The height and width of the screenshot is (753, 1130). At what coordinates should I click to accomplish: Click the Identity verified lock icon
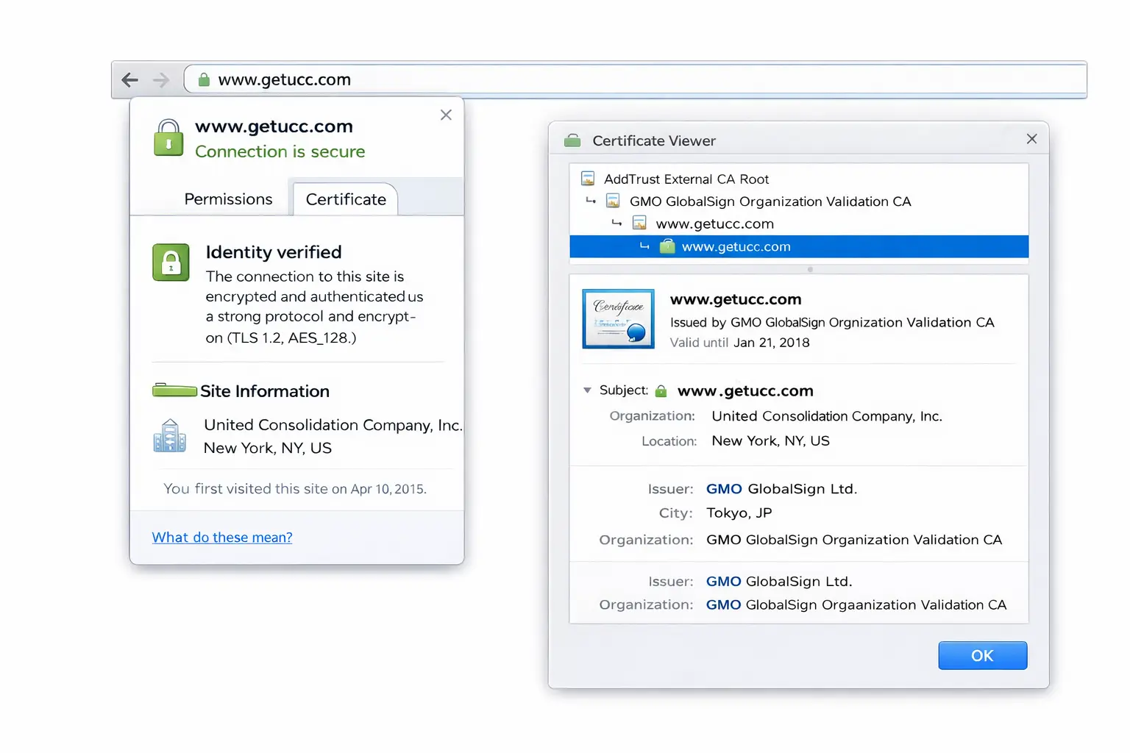171,263
